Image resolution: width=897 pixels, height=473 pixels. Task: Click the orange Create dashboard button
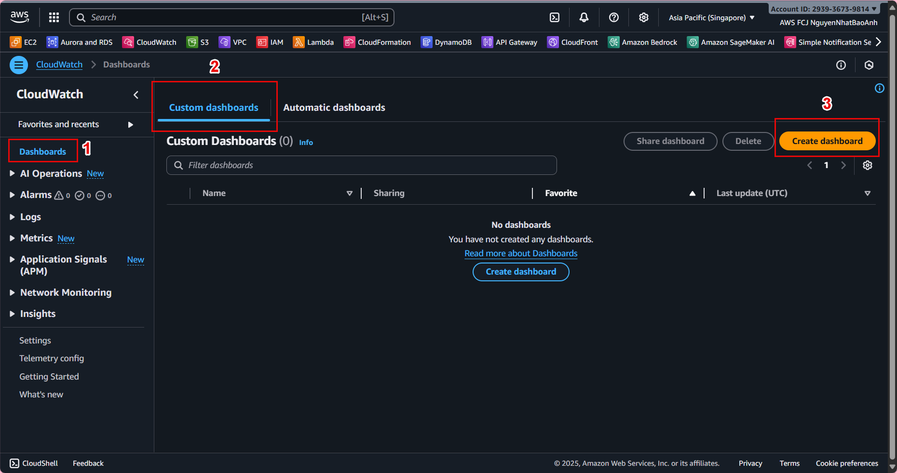click(x=827, y=141)
